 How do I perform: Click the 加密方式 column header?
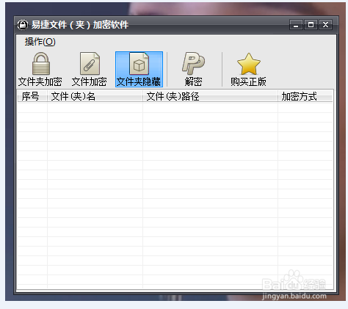[305, 96]
